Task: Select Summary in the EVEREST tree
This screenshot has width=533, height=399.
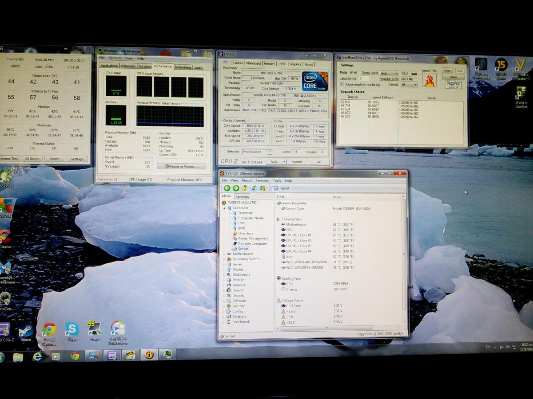Action: point(245,213)
